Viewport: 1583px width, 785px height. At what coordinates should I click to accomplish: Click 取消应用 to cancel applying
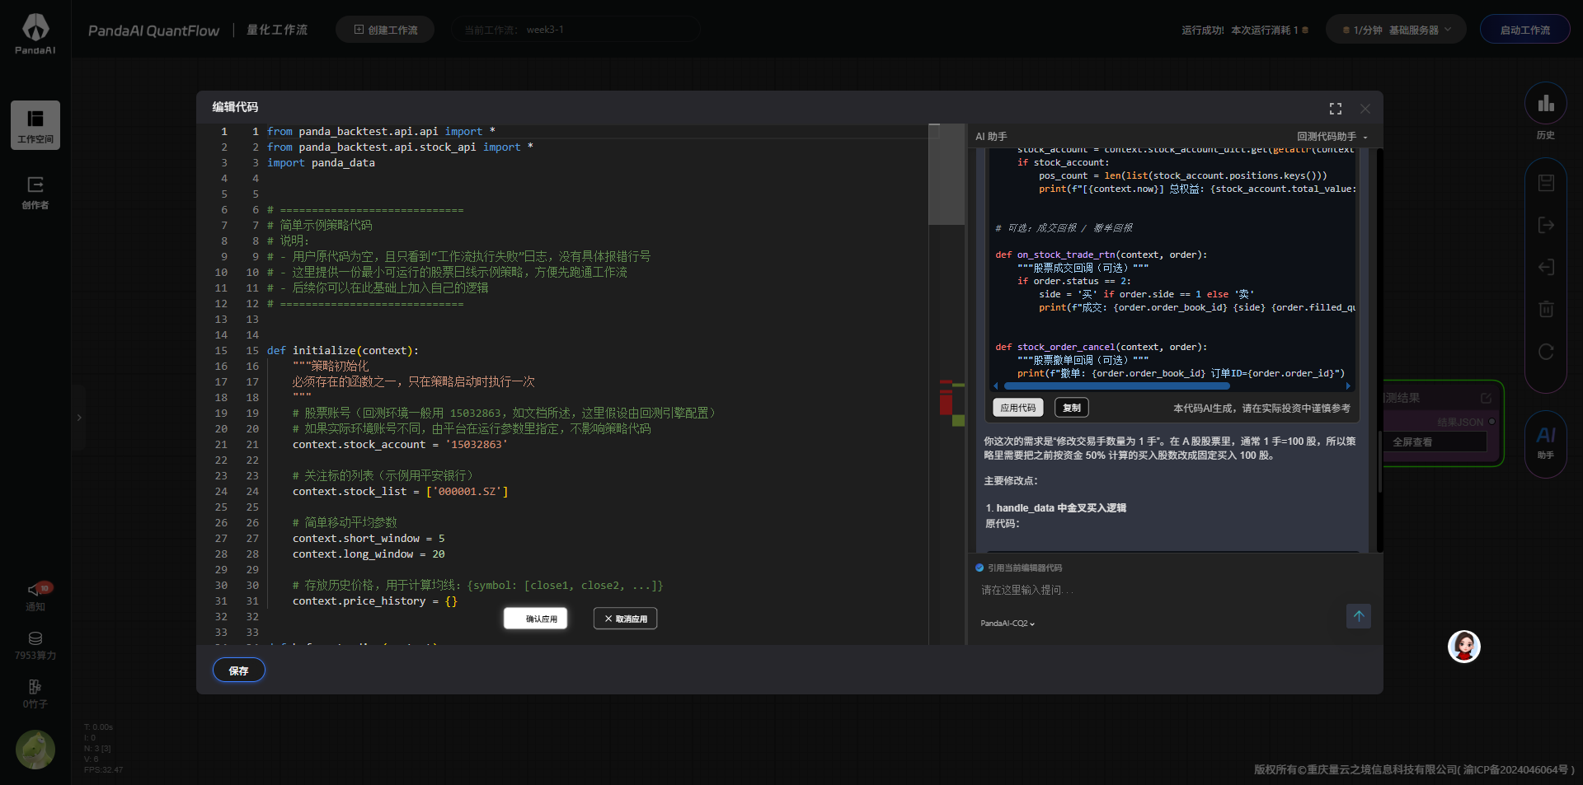625,619
